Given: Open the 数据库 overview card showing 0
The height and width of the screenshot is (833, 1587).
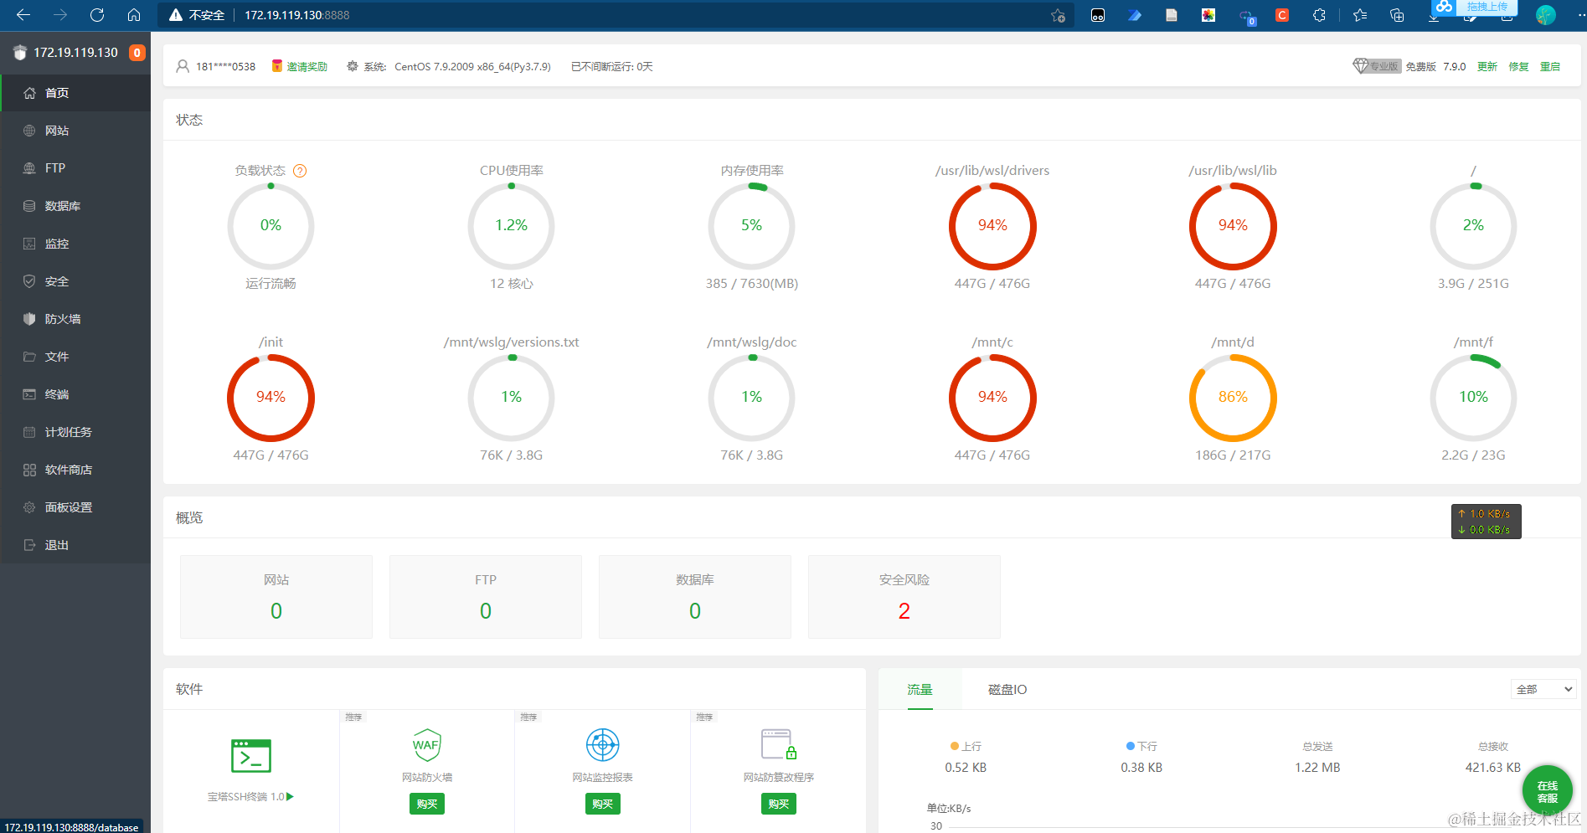Looking at the screenshot, I should click(x=695, y=597).
